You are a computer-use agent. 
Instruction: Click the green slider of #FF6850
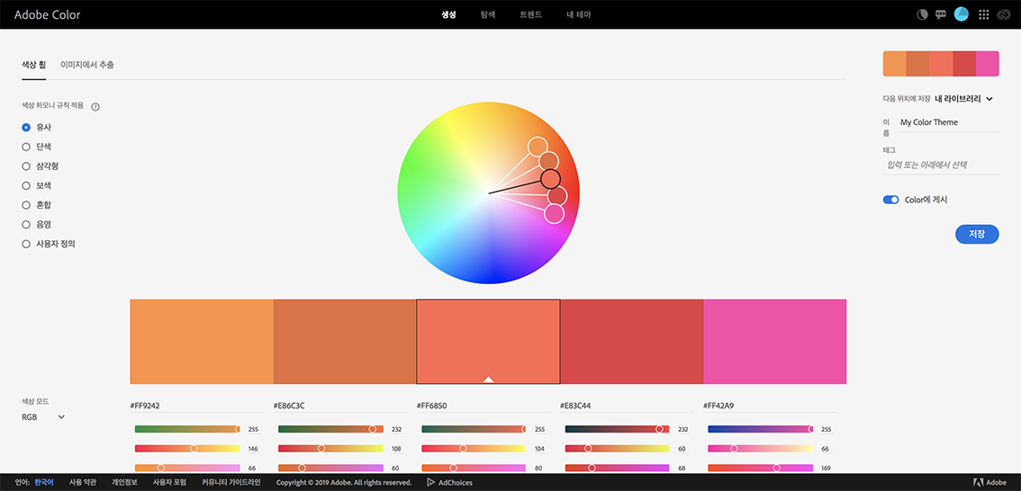tap(474, 449)
